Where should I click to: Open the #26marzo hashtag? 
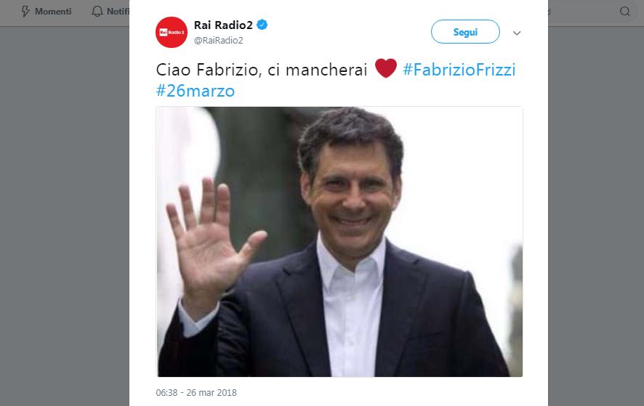pos(195,91)
